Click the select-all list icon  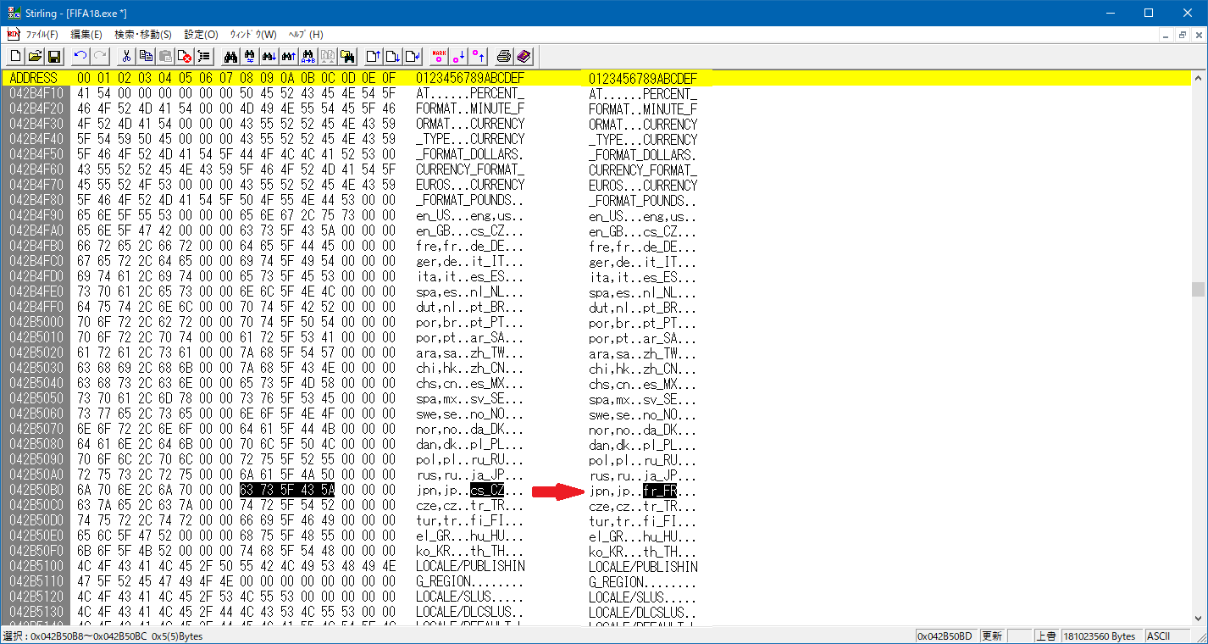tap(204, 57)
